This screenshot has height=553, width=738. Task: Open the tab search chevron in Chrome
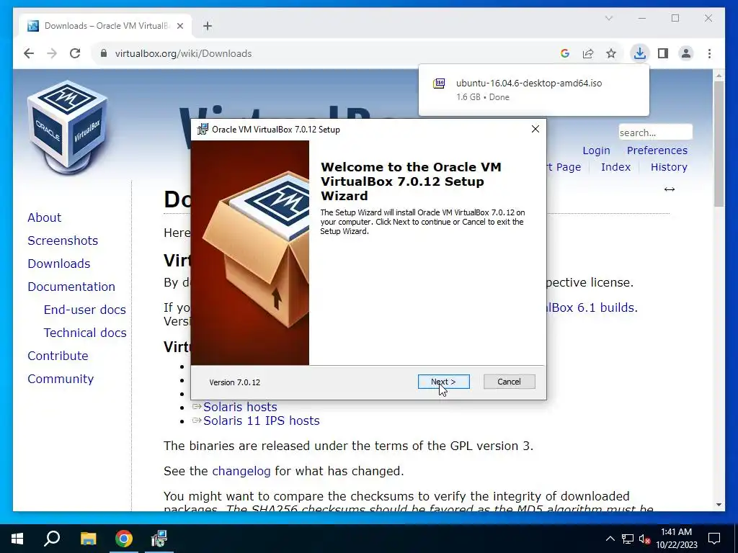click(608, 18)
